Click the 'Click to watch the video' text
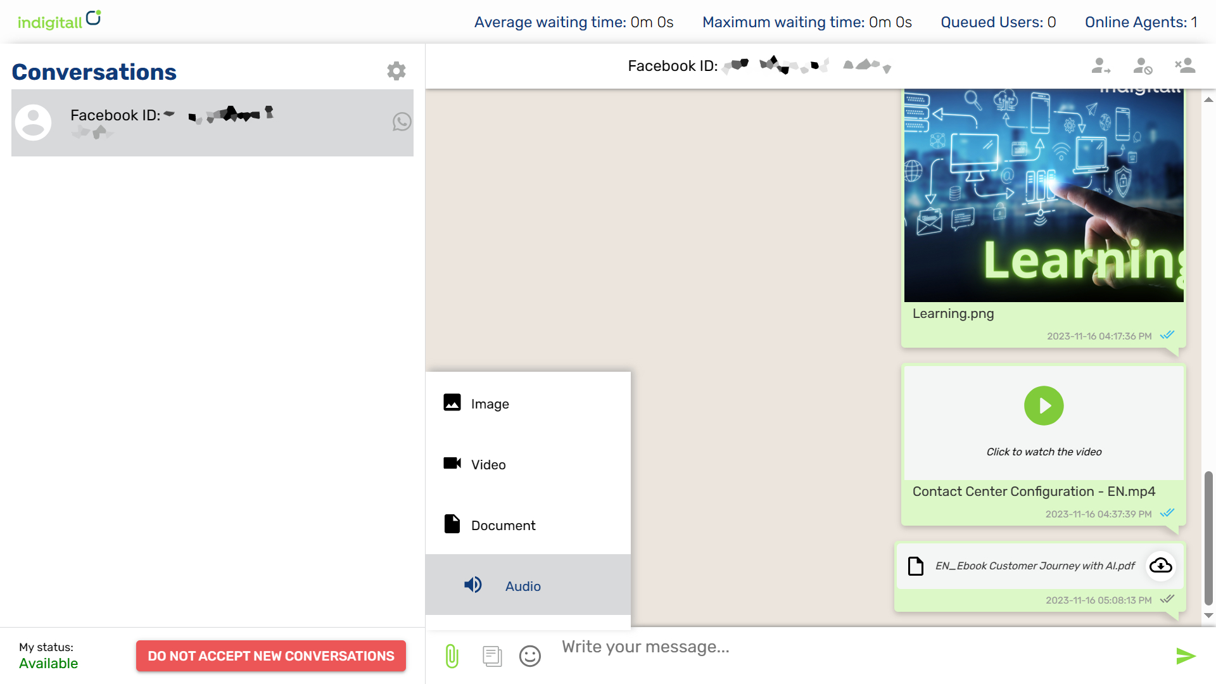Screen dimensions: 1216x684 pos(1044,452)
